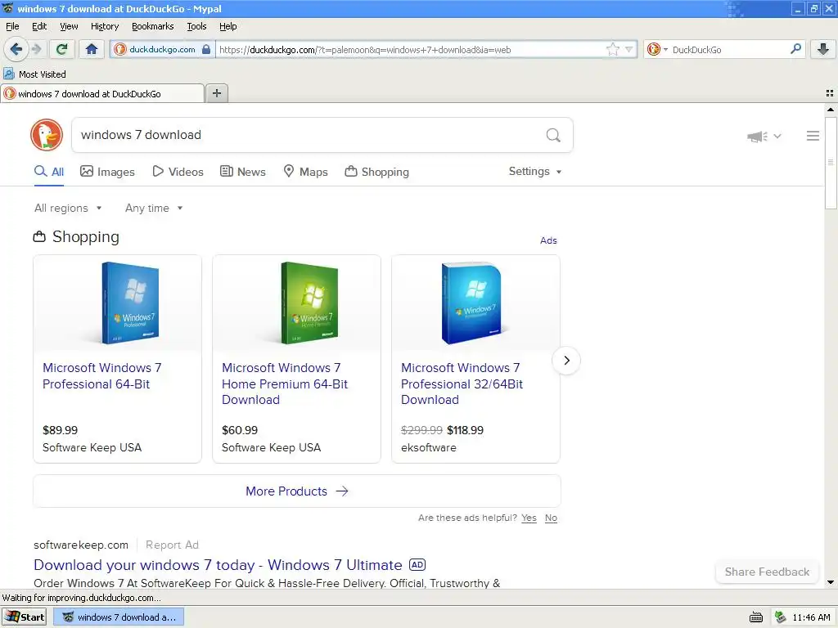Show next shopping products with chevron
This screenshot has height=628, width=838.
tap(566, 361)
